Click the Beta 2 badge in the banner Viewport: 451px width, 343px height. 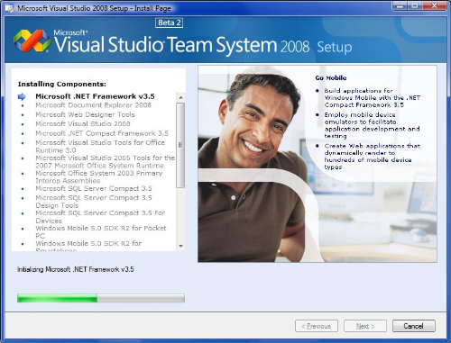[x=170, y=23]
